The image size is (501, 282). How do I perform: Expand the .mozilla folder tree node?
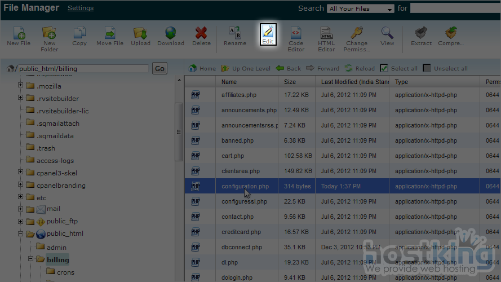[21, 86]
